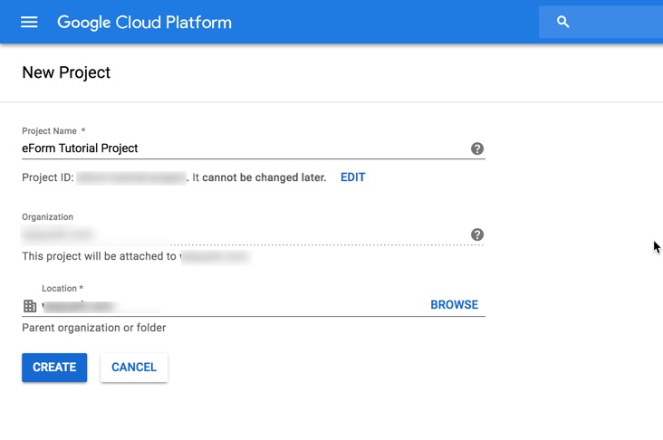The image size is (663, 440).
Task: Edit the Project ID
Action: pos(352,177)
